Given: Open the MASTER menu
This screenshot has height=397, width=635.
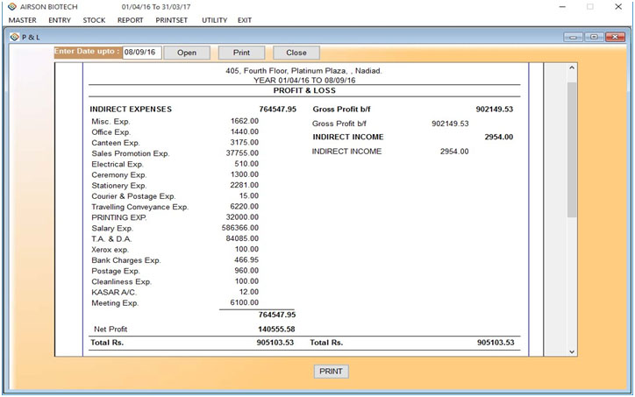Looking at the screenshot, I should point(22,20).
